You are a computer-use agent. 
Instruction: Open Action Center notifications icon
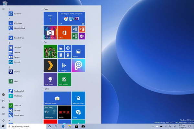click(x=189, y=126)
